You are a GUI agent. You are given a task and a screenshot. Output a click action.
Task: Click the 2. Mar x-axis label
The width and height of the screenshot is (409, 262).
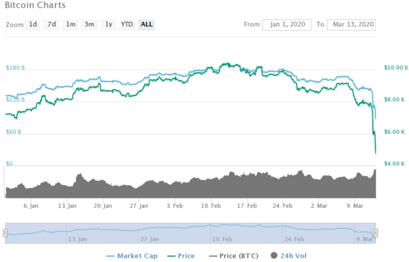pos(319,205)
